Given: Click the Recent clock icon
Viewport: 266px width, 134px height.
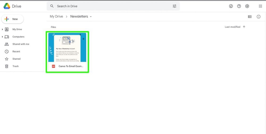Looking at the screenshot, I should [7, 51].
